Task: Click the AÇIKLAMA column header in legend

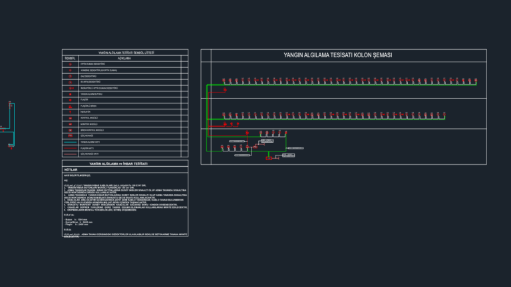Action: pyautogui.click(x=124, y=58)
